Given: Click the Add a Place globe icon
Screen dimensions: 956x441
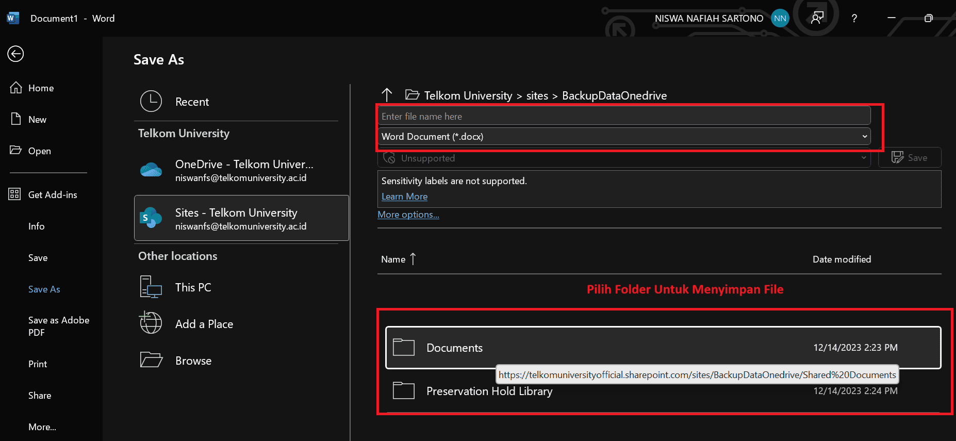Looking at the screenshot, I should [x=151, y=323].
